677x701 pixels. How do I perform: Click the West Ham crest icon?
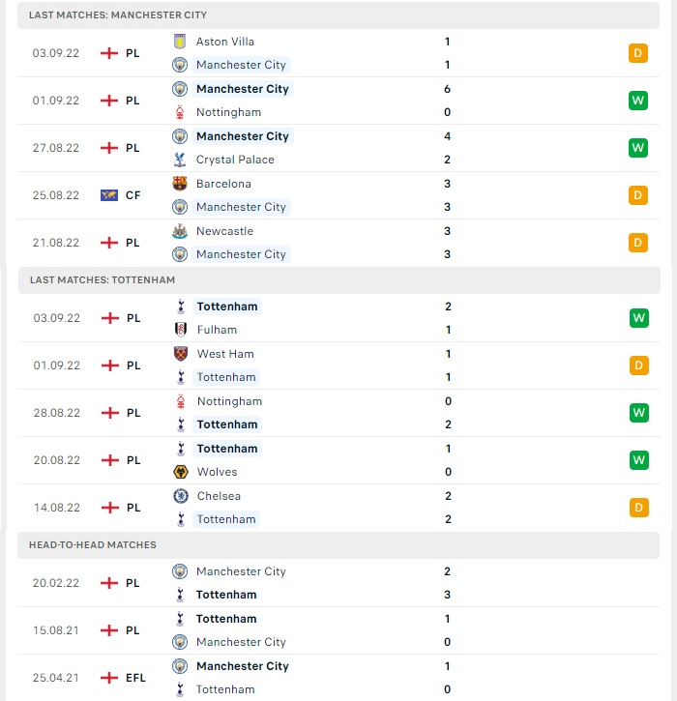(181, 354)
